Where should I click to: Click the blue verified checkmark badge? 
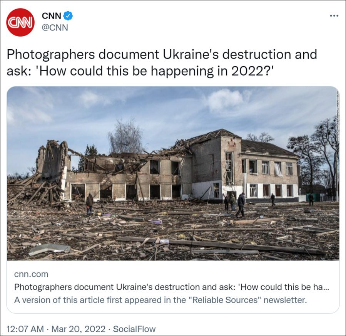(x=68, y=16)
